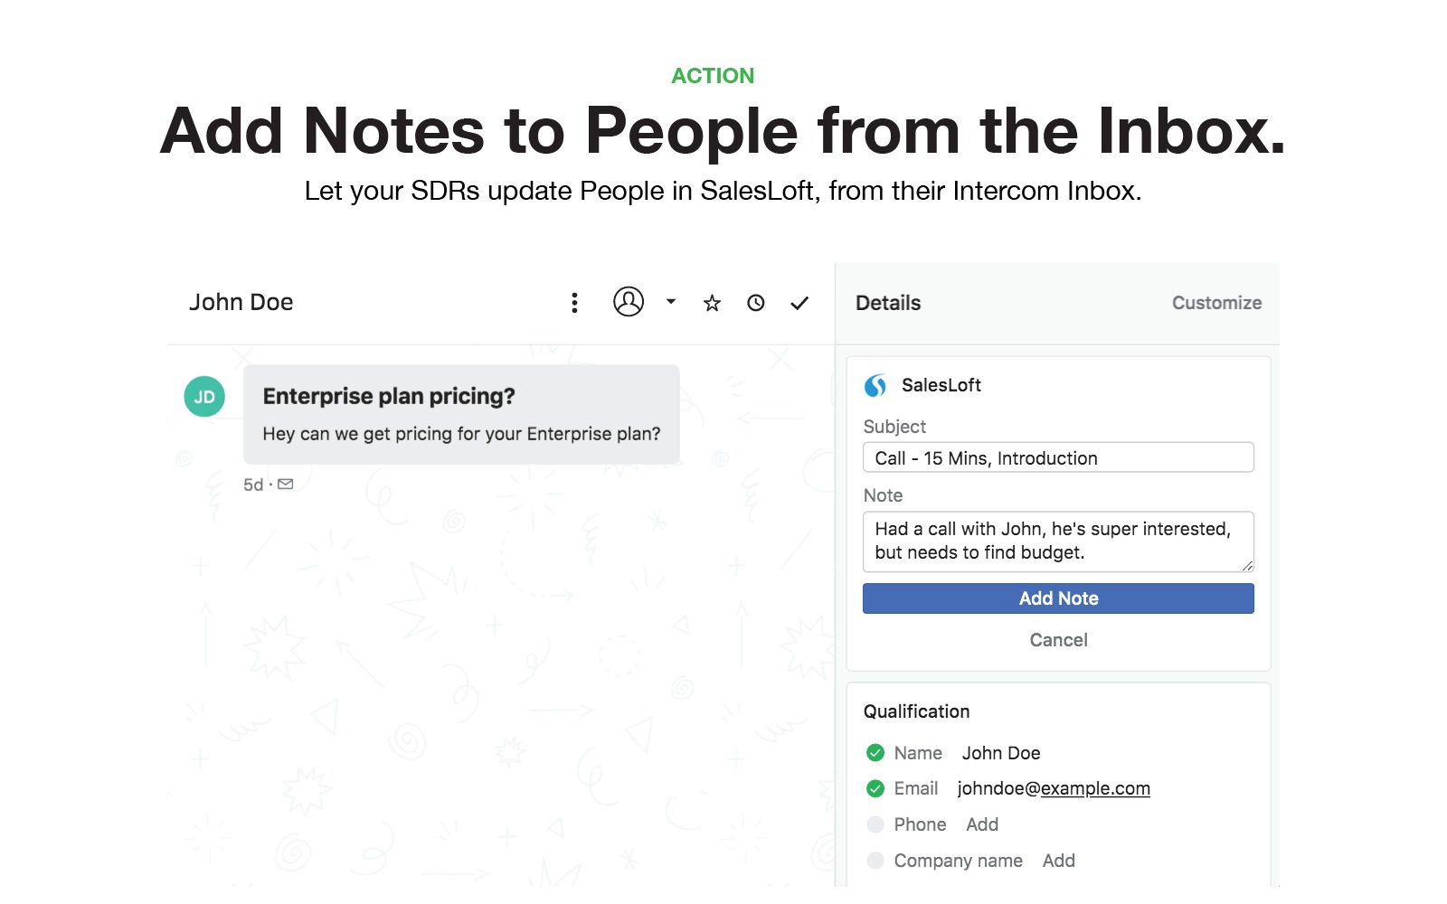
Task: Click the Subject input field
Action: pyautogui.click(x=1058, y=458)
